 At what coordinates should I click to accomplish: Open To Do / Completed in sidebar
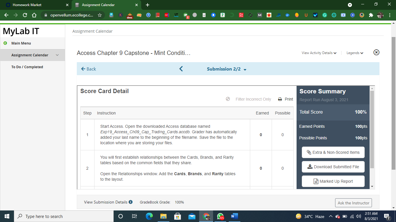tap(27, 67)
